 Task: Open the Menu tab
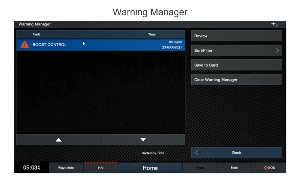pos(200,167)
